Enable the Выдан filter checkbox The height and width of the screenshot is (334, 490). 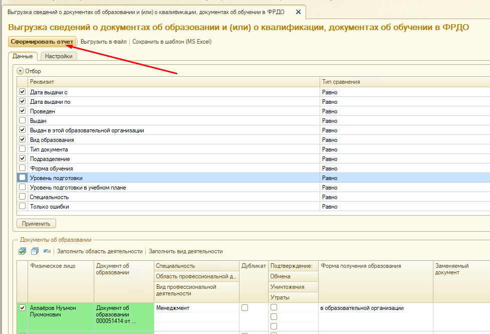point(22,121)
